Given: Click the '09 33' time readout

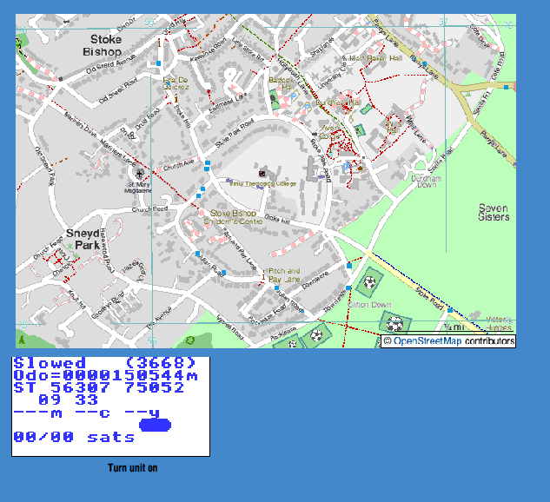Looking at the screenshot, I should 69,400.
